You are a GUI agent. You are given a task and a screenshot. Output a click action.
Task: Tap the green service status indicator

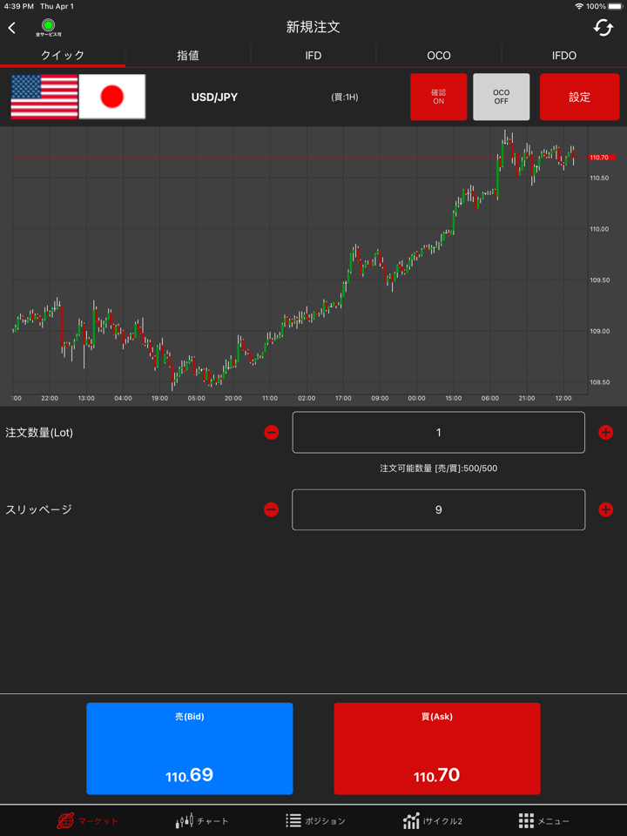[x=49, y=26]
